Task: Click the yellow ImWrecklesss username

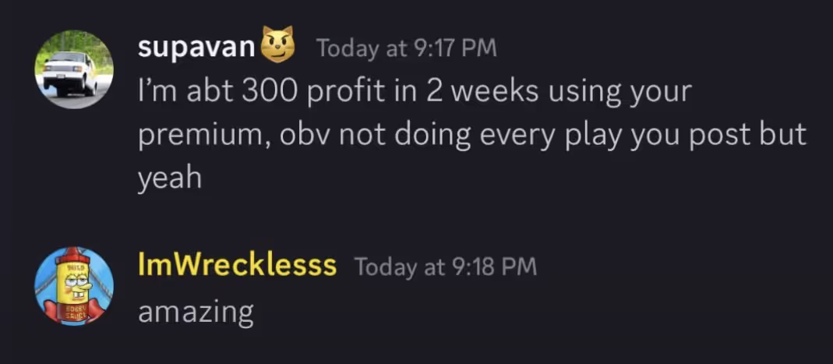Action: (237, 265)
